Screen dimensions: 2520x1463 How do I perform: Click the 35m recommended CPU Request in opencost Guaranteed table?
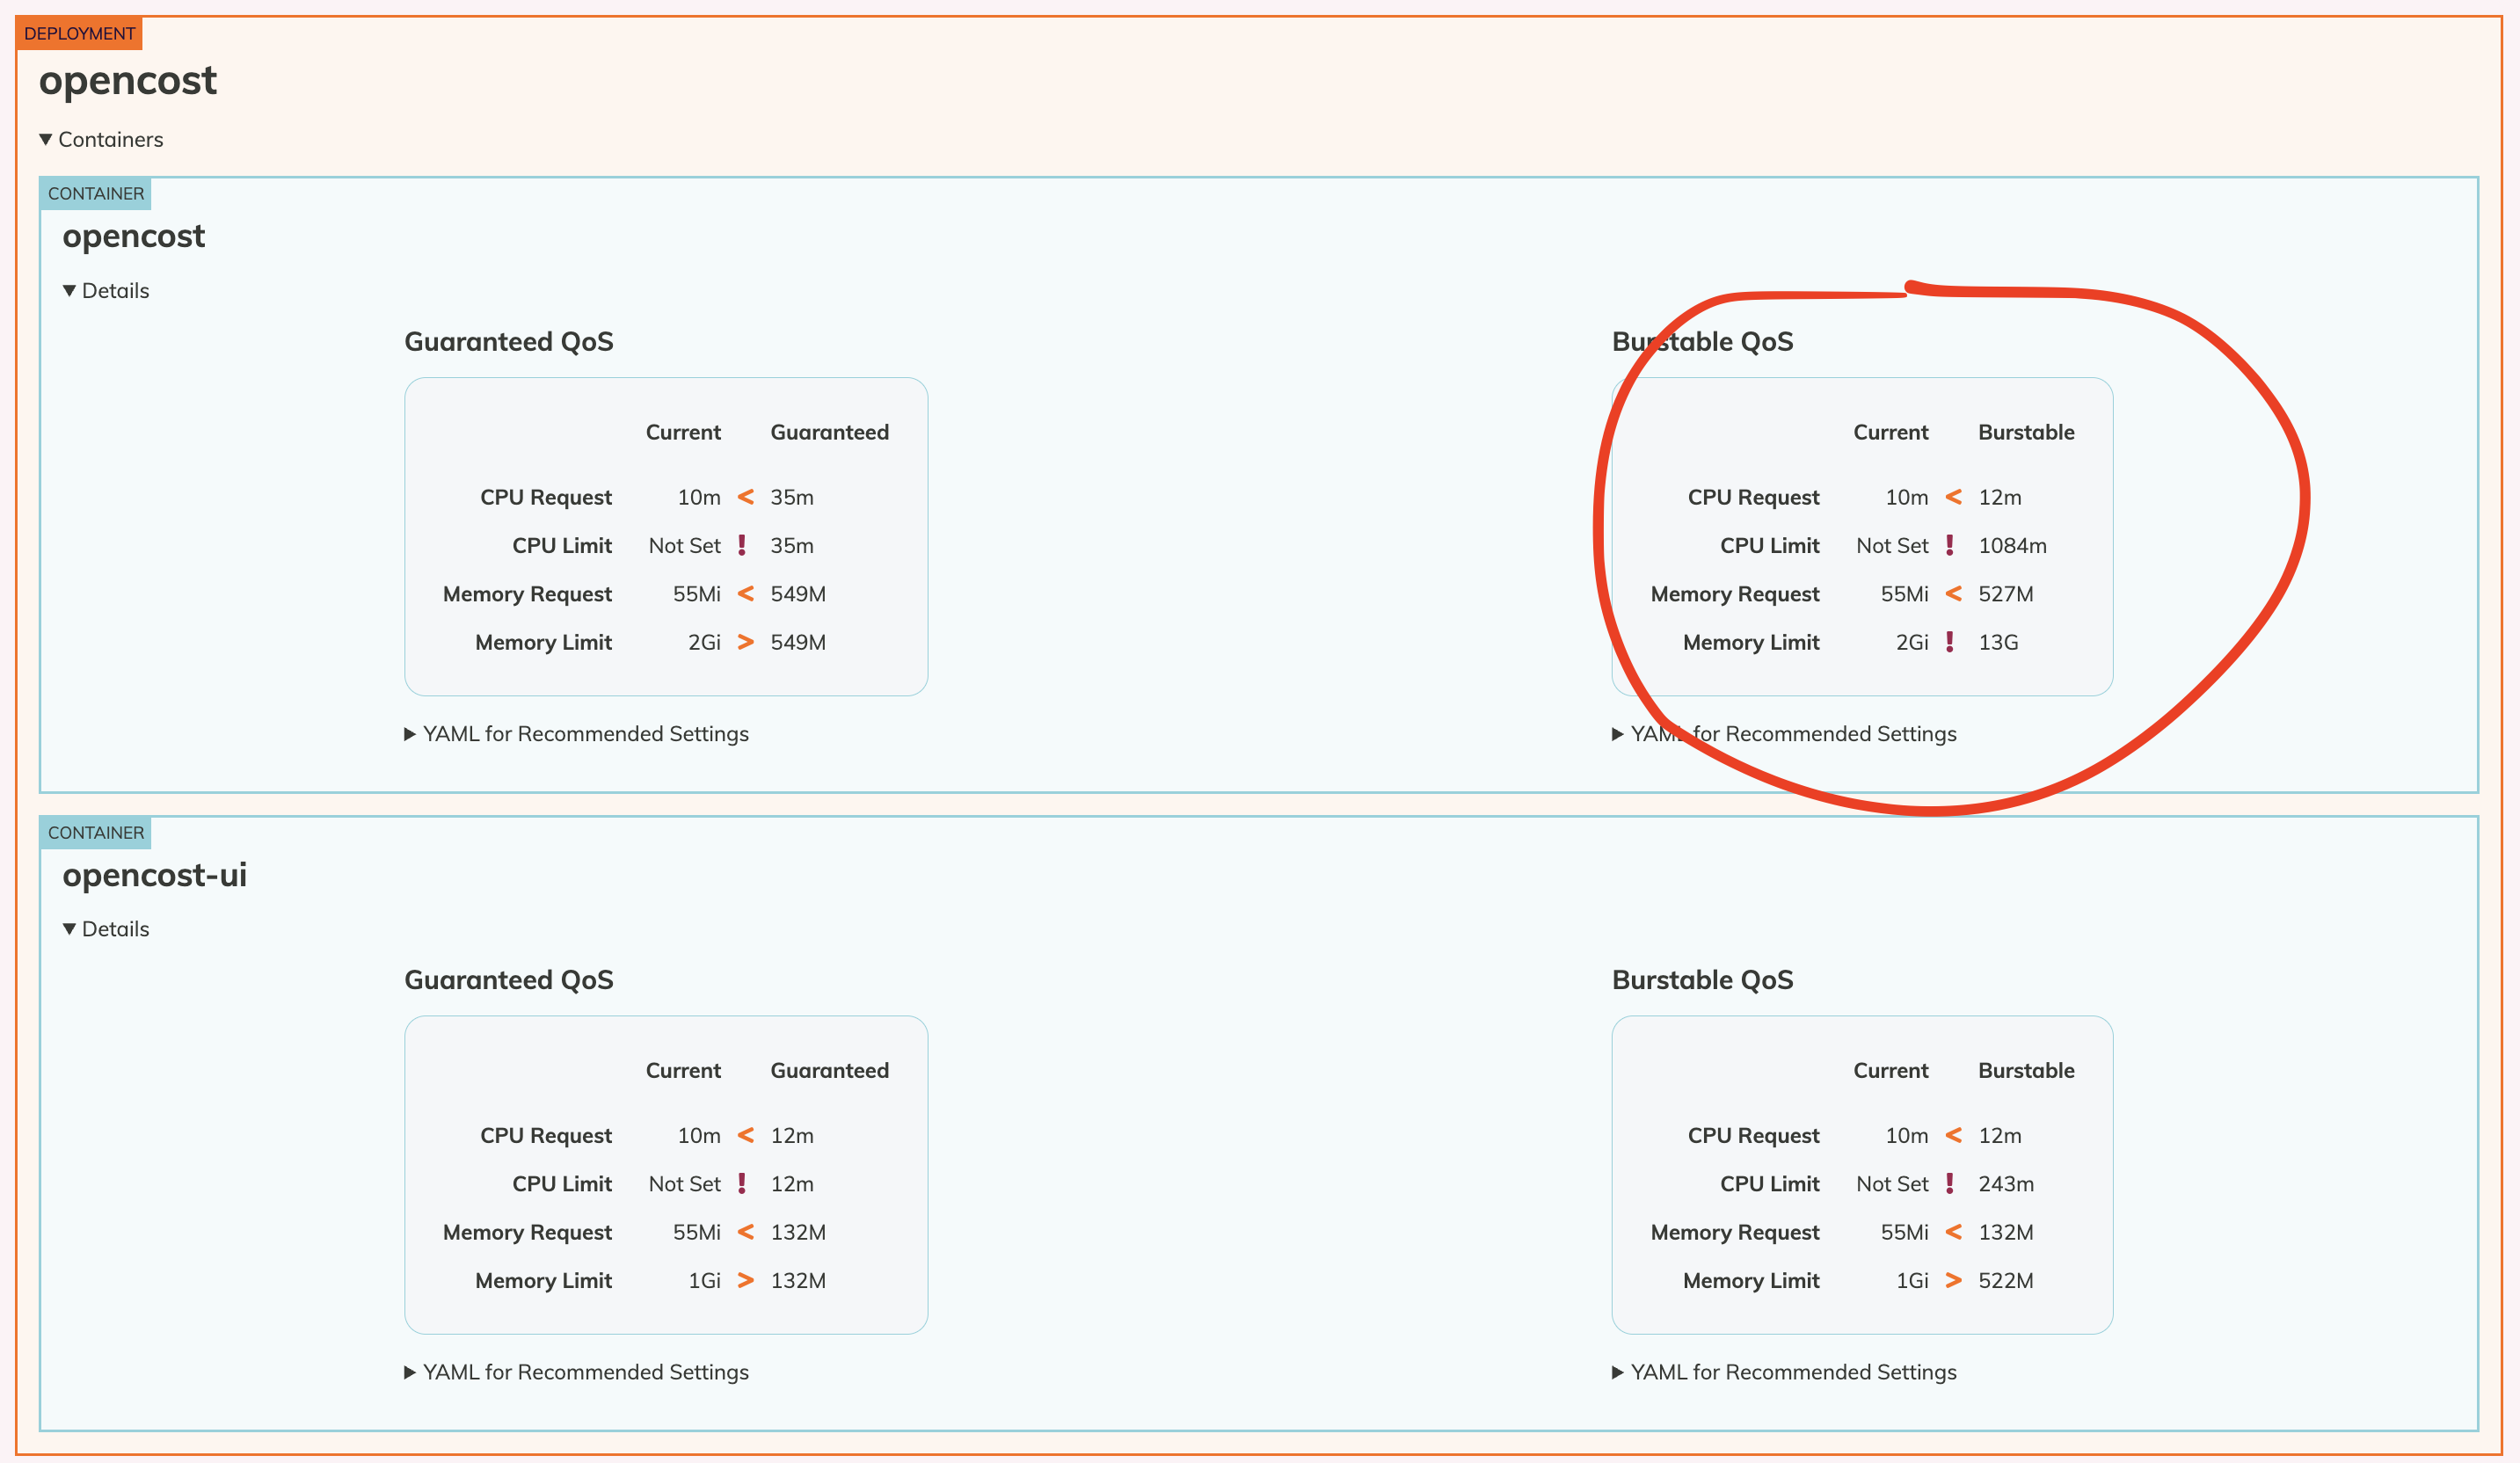[x=792, y=496]
